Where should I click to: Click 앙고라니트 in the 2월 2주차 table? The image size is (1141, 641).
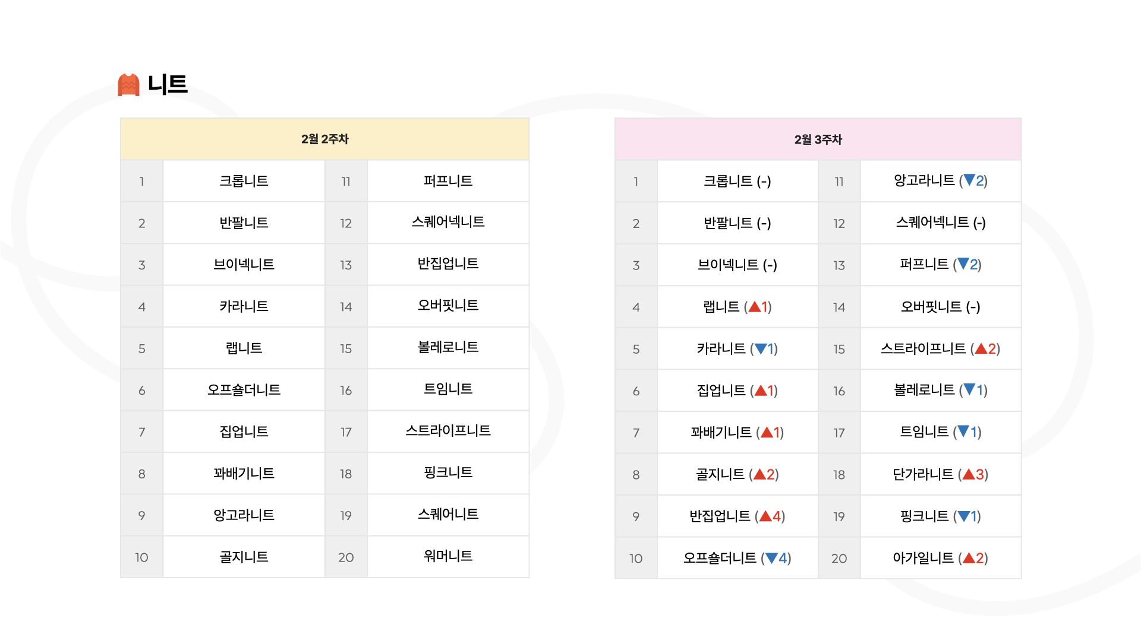(244, 515)
